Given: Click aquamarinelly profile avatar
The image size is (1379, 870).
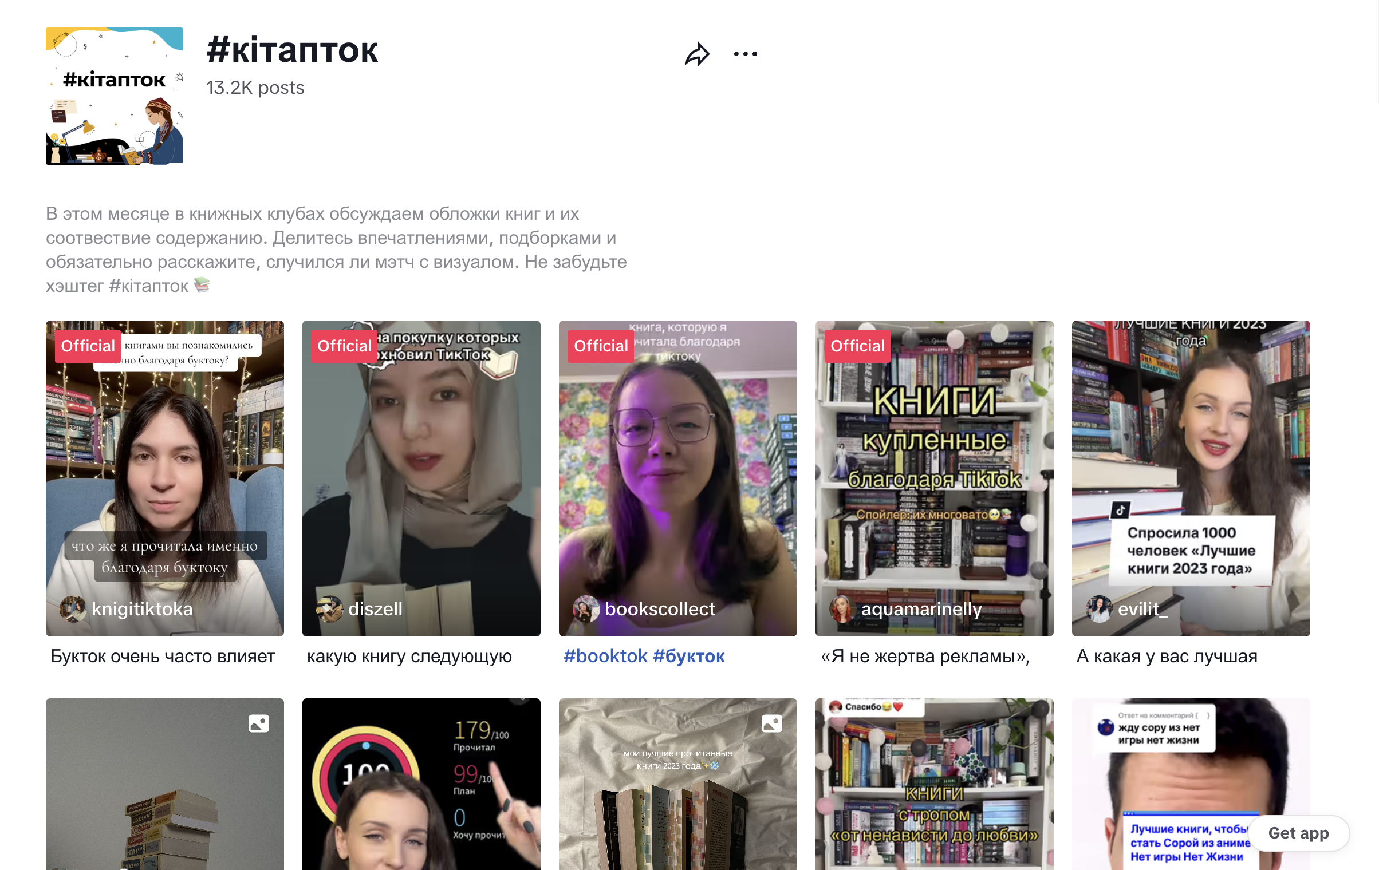Looking at the screenshot, I should coord(843,609).
